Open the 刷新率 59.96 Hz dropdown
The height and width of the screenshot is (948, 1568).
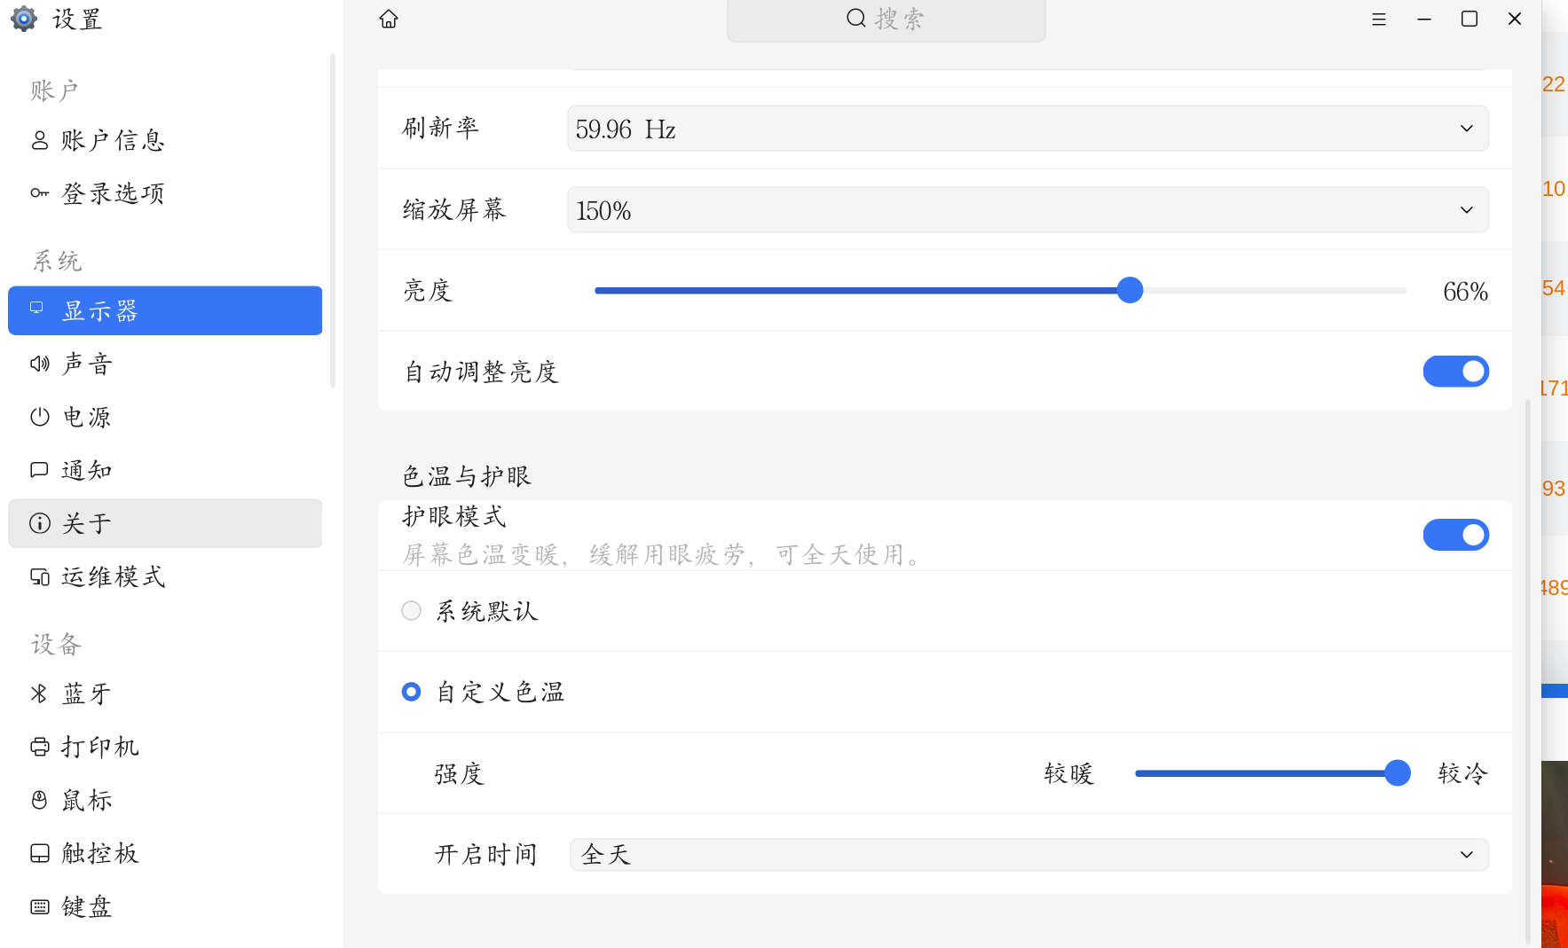1028,129
